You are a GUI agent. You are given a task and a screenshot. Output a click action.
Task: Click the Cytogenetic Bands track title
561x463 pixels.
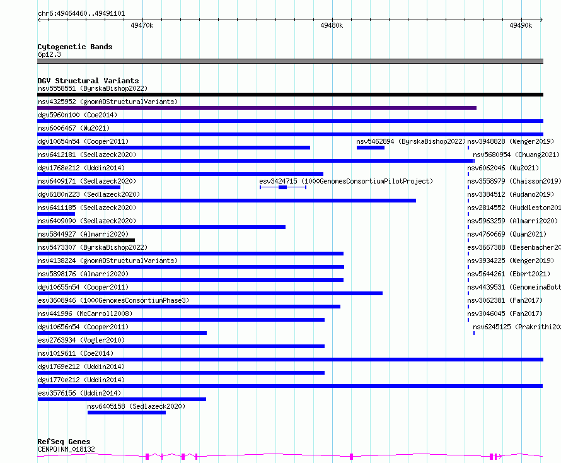75,47
